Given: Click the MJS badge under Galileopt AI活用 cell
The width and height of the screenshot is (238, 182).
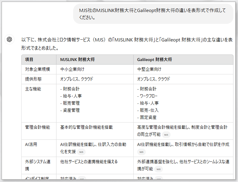Looking at the screenshot, I should pyautogui.click(x=141, y=151).
